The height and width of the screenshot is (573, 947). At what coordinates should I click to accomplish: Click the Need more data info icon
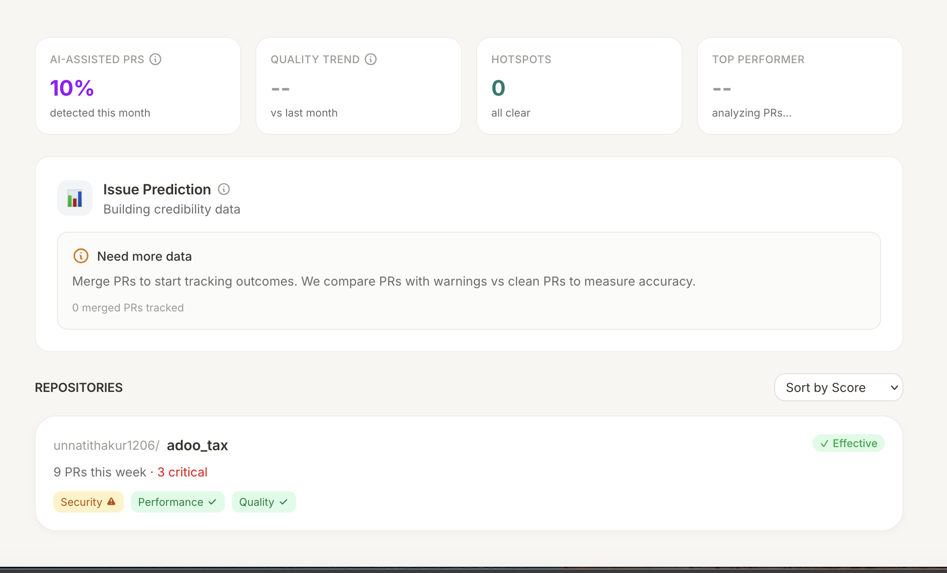coord(81,256)
